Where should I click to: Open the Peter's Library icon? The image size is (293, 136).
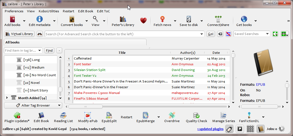[x=123, y=19]
